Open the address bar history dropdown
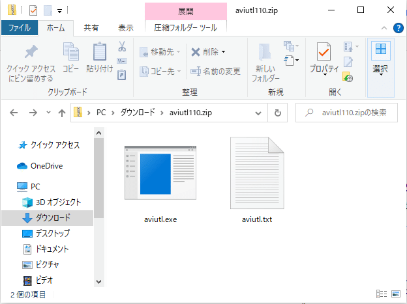 coord(258,113)
